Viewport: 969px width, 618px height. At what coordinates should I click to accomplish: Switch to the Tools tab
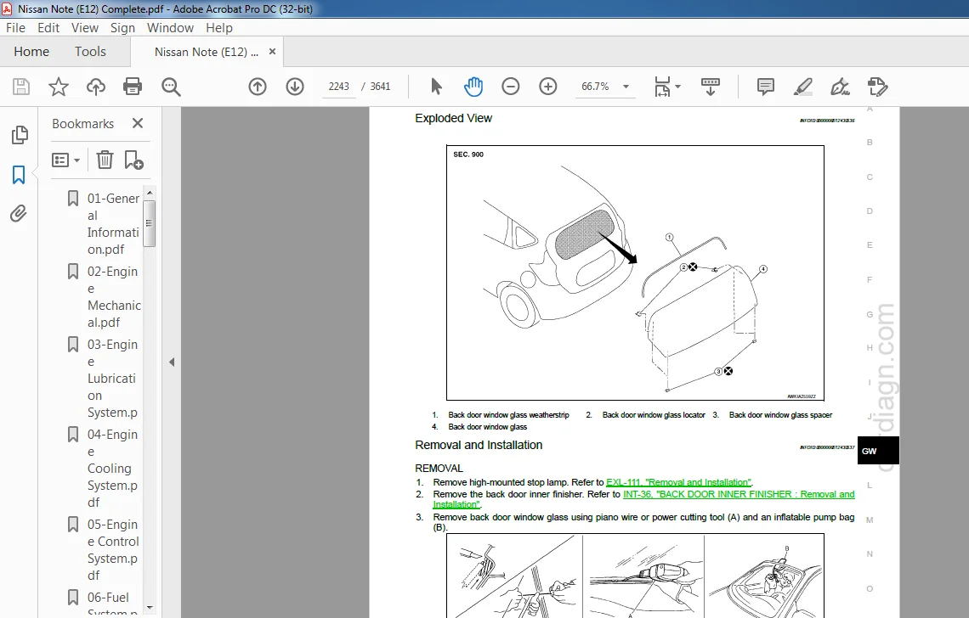click(x=90, y=52)
